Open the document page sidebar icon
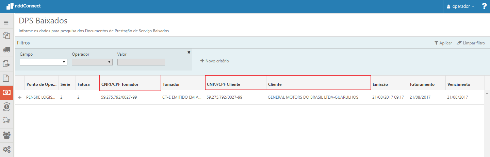The image size is (490, 157). 6,78
